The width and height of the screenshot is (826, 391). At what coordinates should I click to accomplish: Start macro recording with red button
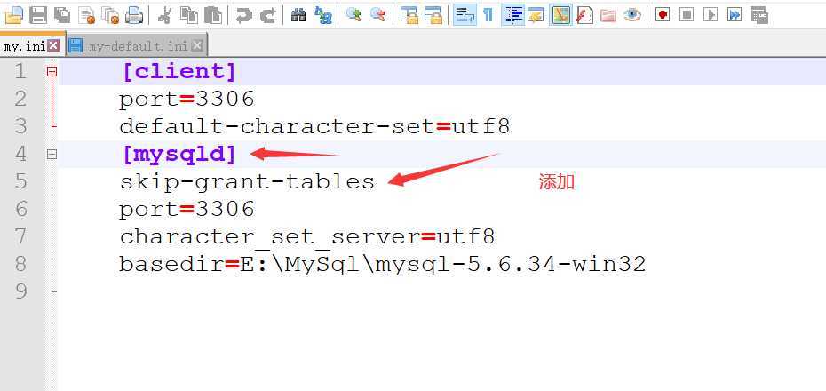click(663, 15)
